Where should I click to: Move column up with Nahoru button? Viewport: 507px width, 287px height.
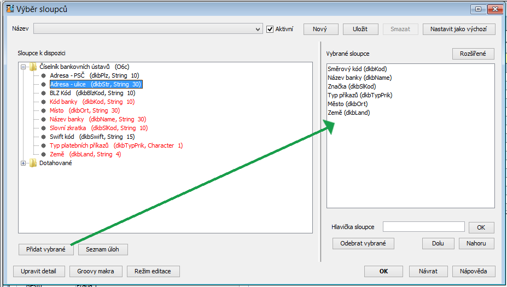click(x=476, y=243)
